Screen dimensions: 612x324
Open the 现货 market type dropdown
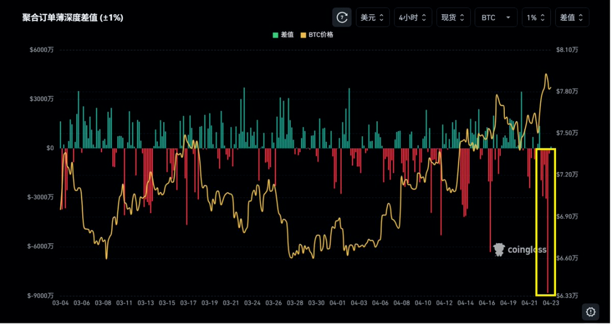(x=453, y=18)
